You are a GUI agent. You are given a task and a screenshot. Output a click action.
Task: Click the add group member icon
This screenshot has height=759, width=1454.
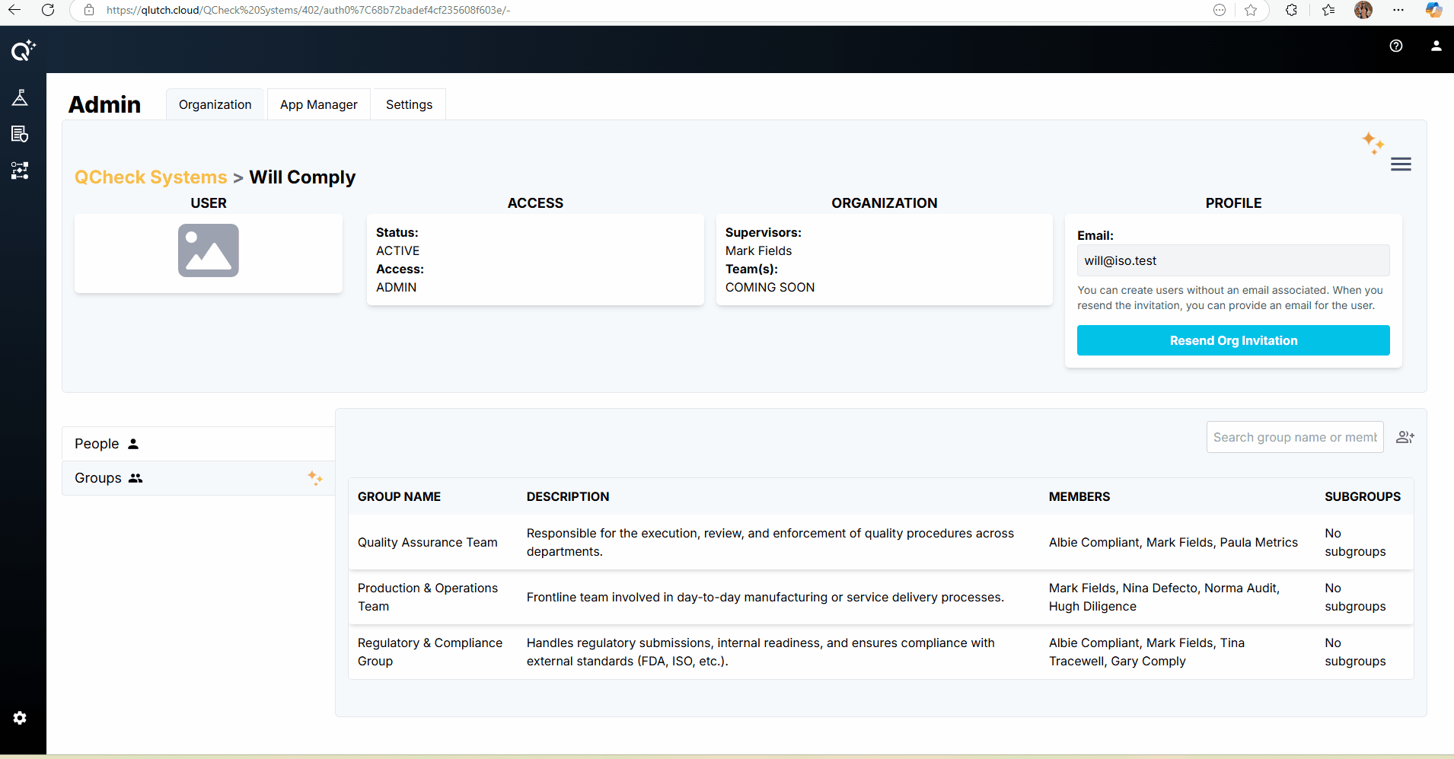[x=1405, y=437]
